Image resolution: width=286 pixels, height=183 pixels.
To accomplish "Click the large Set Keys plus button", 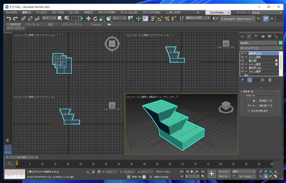I will click(212, 174).
